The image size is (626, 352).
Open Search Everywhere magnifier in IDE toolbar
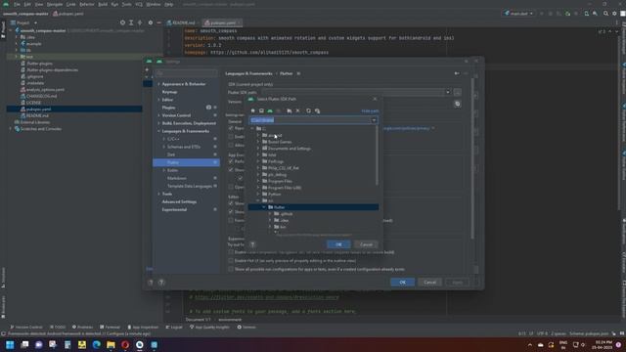tap(605, 13)
